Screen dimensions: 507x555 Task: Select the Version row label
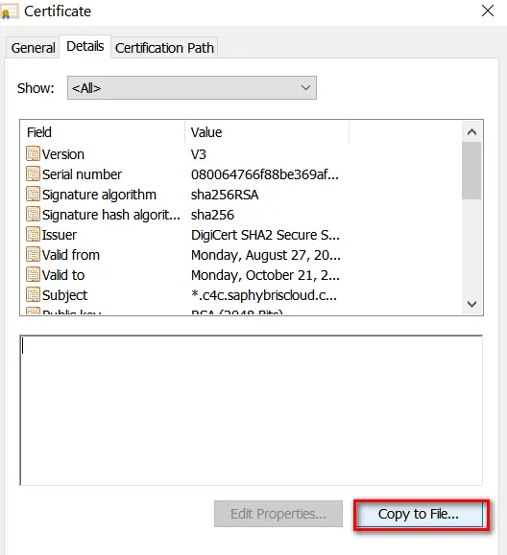63,154
